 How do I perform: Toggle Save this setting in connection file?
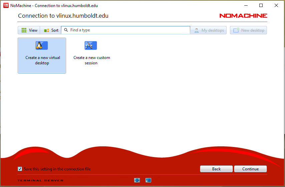[20, 169]
